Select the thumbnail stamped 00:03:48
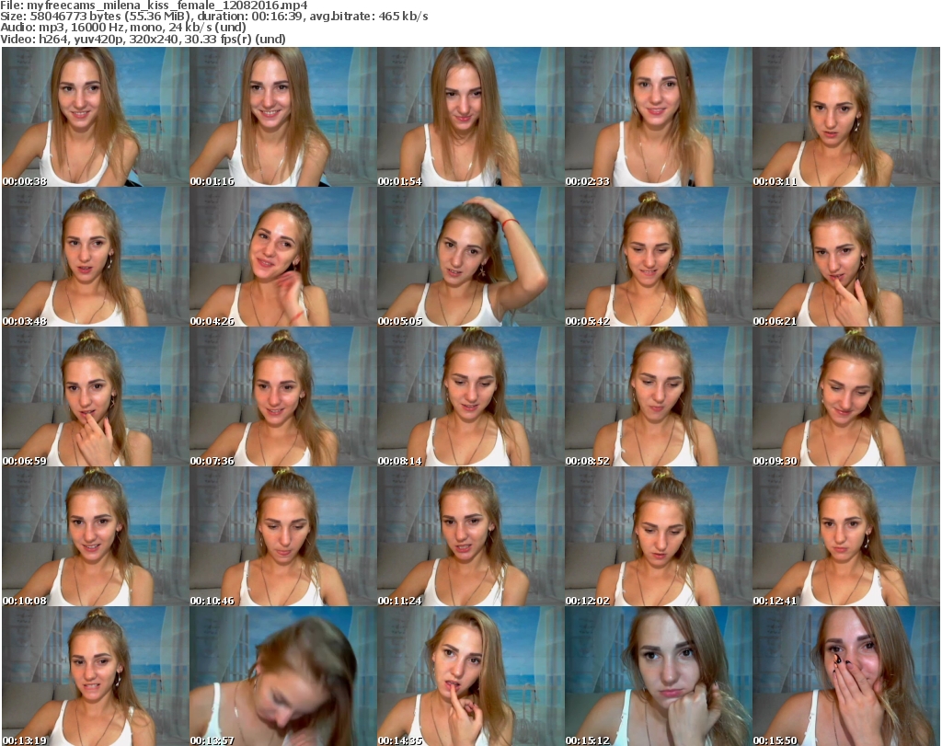The width and height of the screenshot is (942, 746). pyautogui.click(x=96, y=257)
